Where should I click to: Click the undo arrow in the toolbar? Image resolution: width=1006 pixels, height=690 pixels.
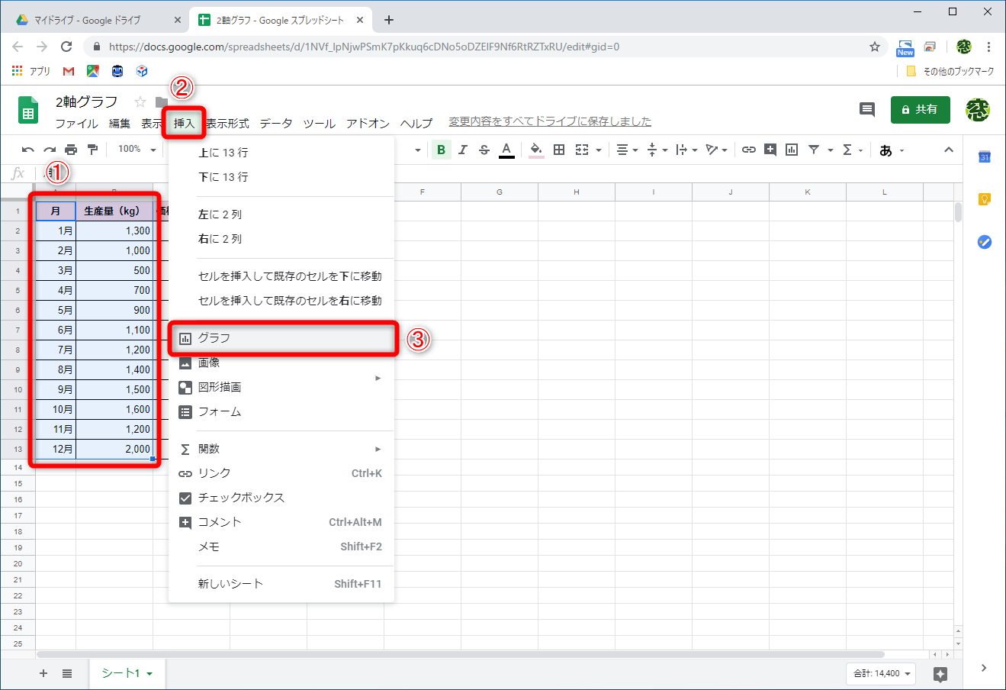28,150
